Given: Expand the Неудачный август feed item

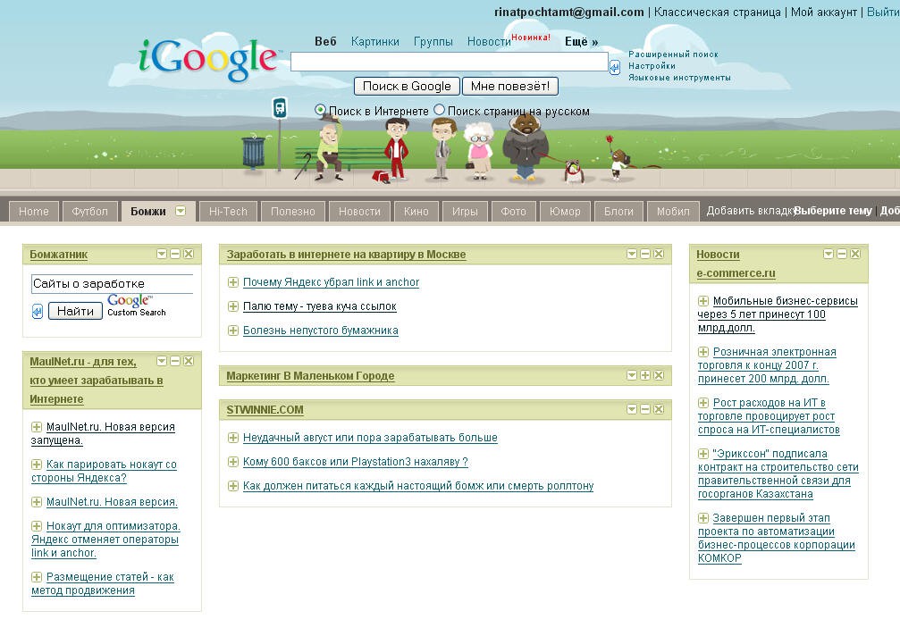Looking at the screenshot, I should pos(233,438).
